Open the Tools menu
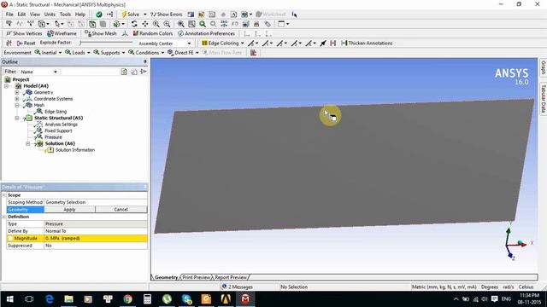This screenshot has width=547, height=307. coord(65,14)
